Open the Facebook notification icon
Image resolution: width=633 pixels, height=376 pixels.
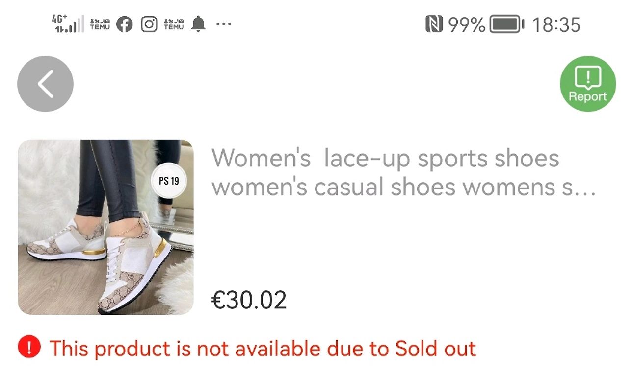click(125, 24)
